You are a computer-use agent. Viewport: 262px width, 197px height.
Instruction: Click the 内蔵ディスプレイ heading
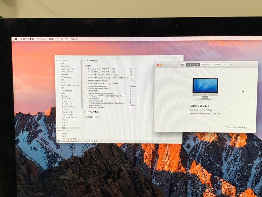[200, 106]
